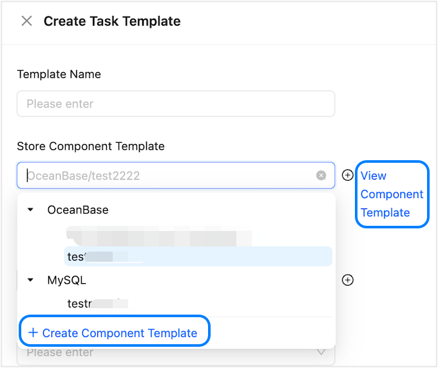Click the chevron on the bottom dropdown
The height and width of the screenshot is (368, 438).
pos(321,353)
